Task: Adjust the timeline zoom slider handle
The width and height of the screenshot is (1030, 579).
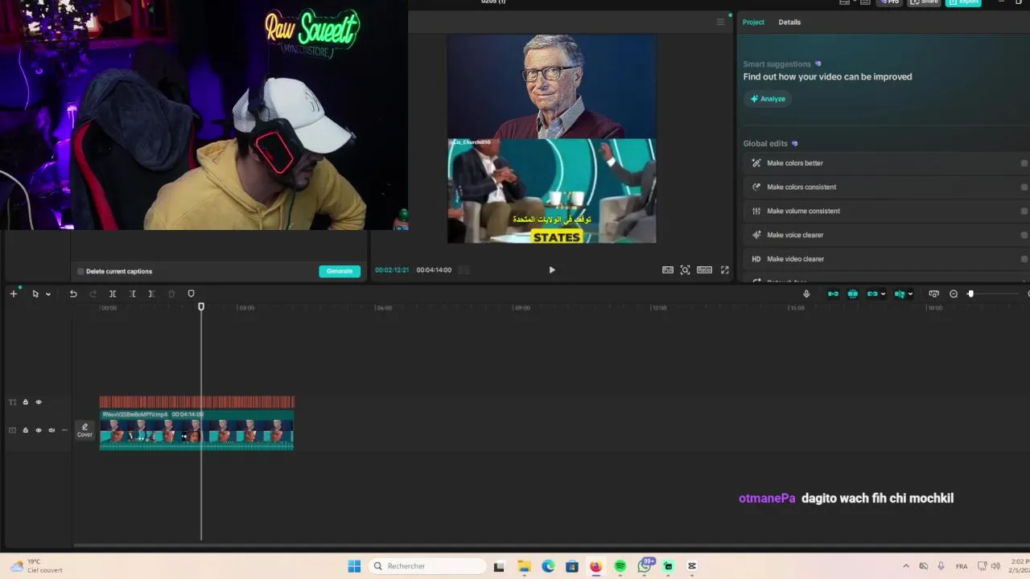Action: pyautogui.click(x=970, y=294)
